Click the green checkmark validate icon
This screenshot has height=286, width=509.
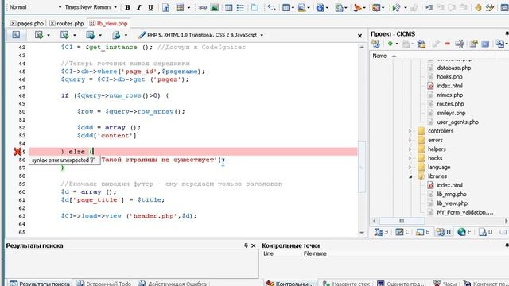click(396, 7)
